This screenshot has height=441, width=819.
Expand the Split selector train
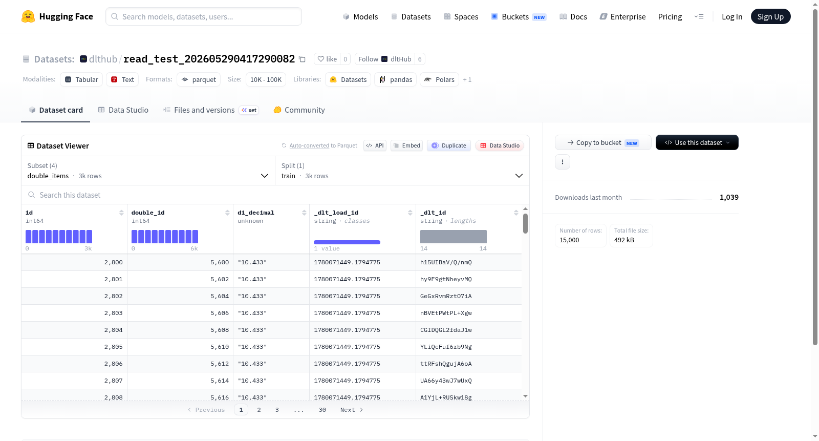click(402, 171)
